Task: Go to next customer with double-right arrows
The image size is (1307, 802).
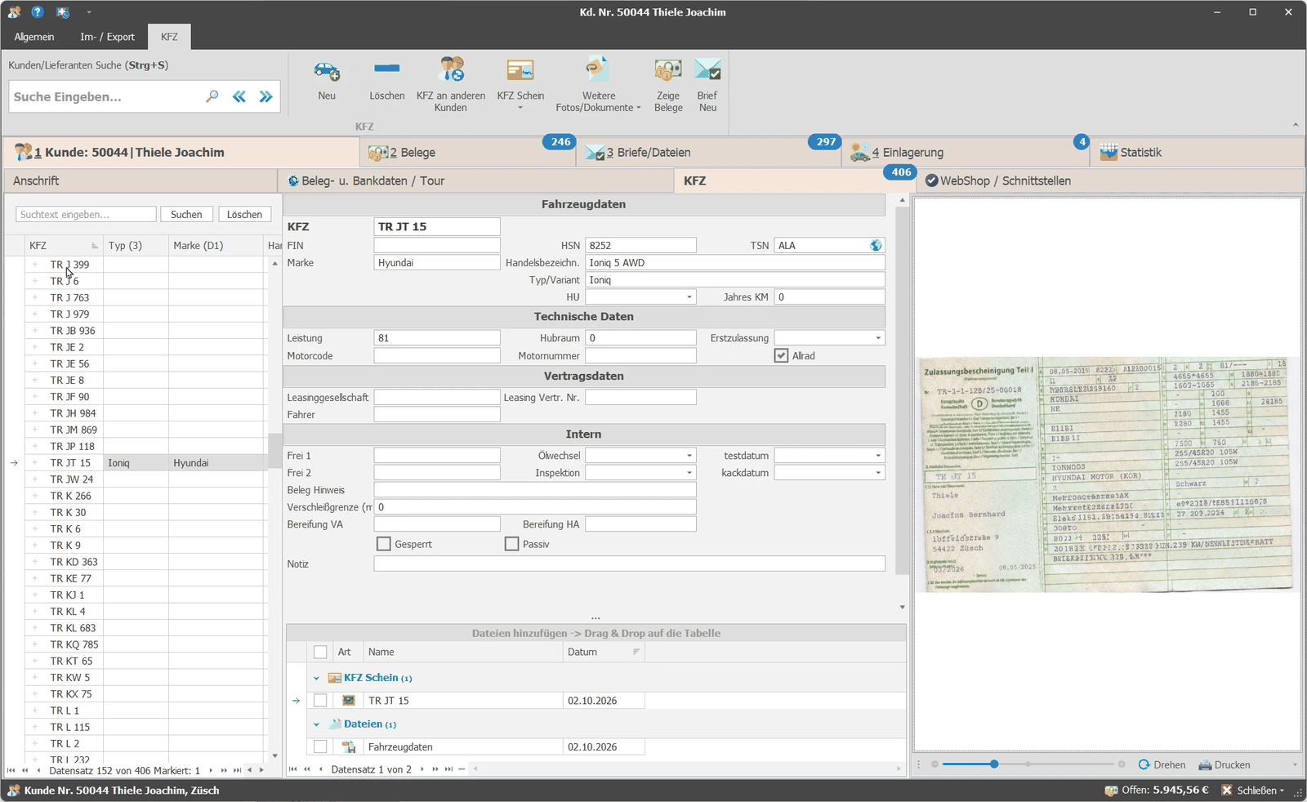Action: pos(266,96)
